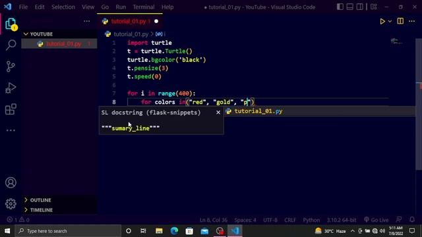
Task: Open the weather 30°C Haze widget
Action: coord(330,231)
